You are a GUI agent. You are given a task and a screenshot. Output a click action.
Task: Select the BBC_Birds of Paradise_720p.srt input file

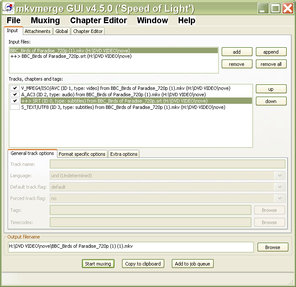tap(114, 56)
